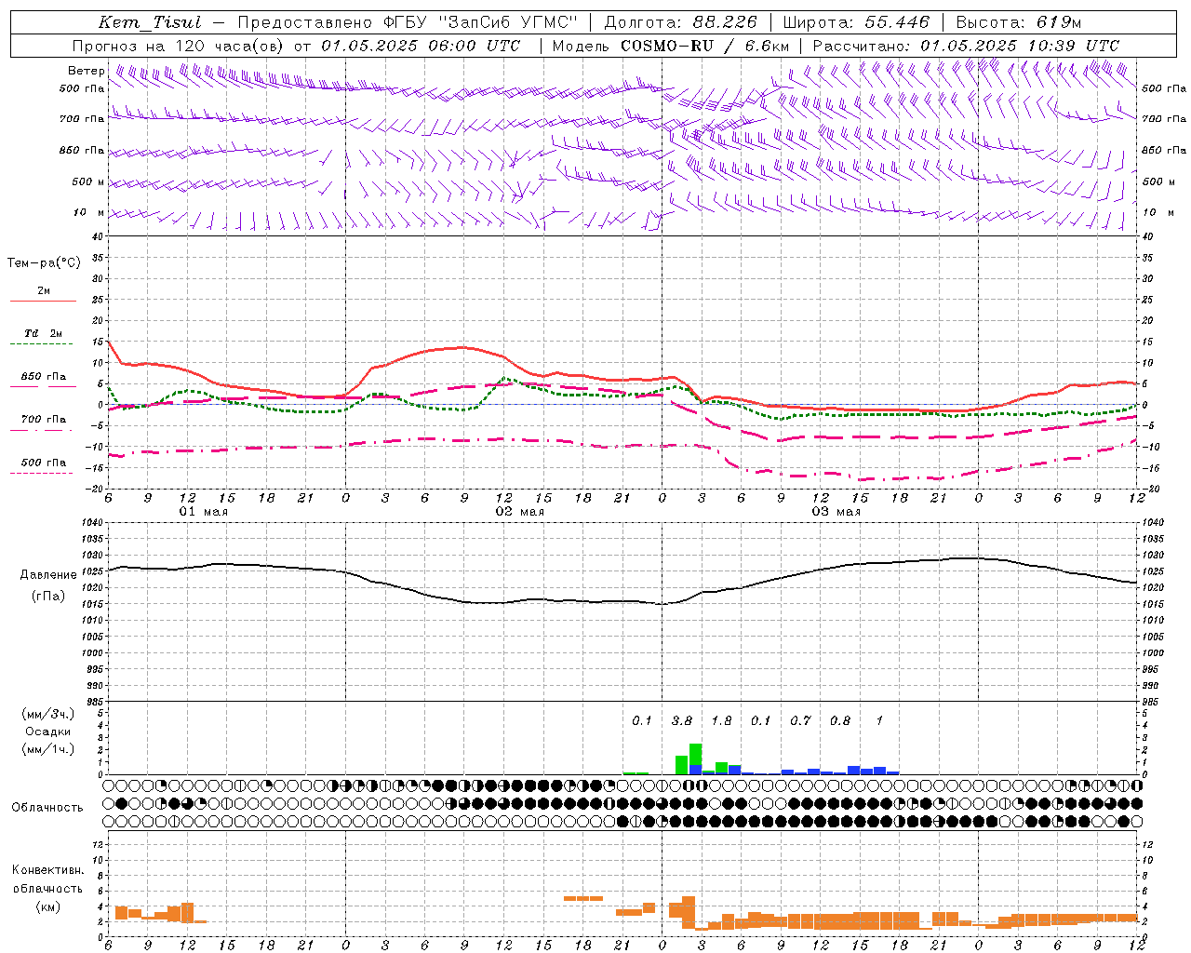Image resolution: width=1191 pixels, height=953 pixels.
Task: Click the Прогноз на 120 часа(ов) text
Action: coord(180,46)
